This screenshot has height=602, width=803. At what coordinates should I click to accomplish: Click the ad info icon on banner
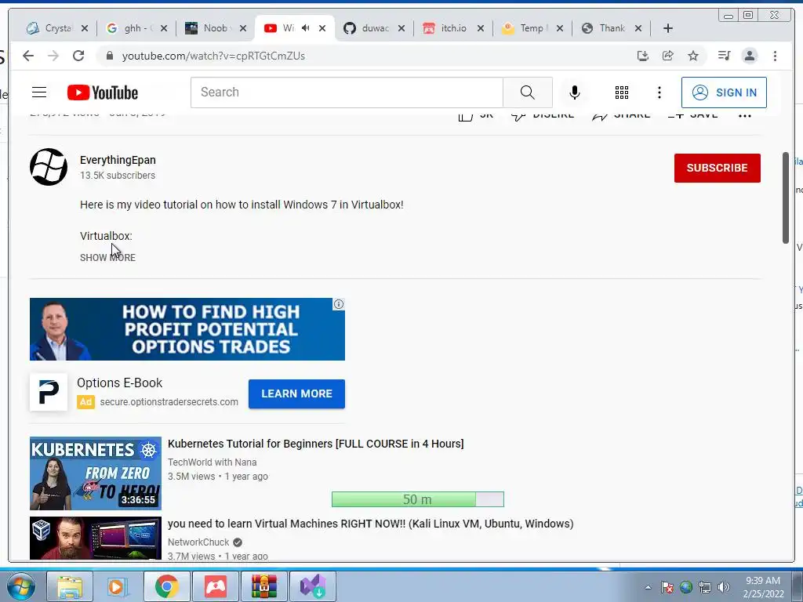[x=339, y=304]
